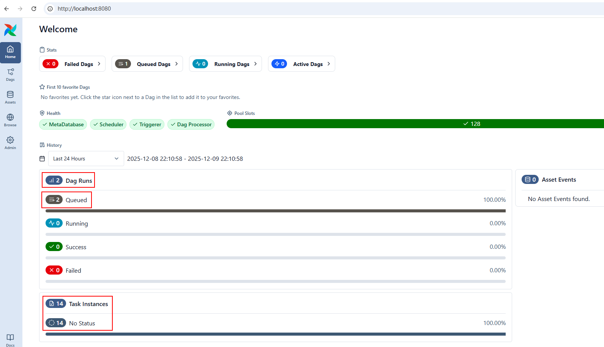This screenshot has height=347, width=604.
Task: Click the Queued progress bar
Action: (x=276, y=211)
